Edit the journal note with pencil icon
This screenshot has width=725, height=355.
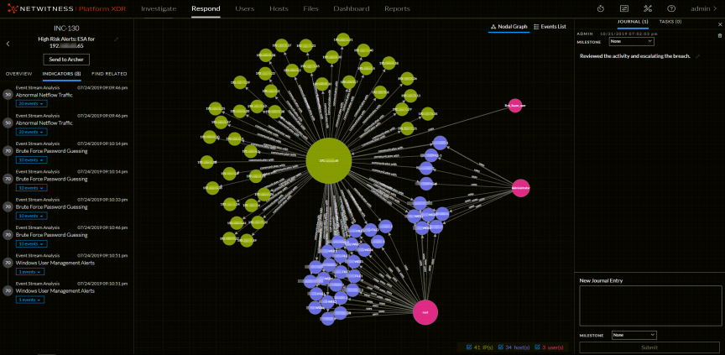point(697,56)
